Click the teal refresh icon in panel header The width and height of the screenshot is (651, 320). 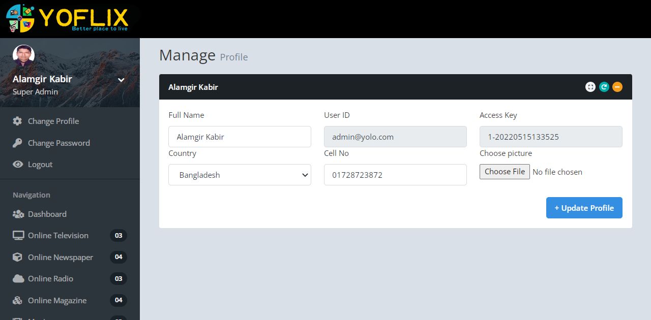pyautogui.click(x=604, y=87)
